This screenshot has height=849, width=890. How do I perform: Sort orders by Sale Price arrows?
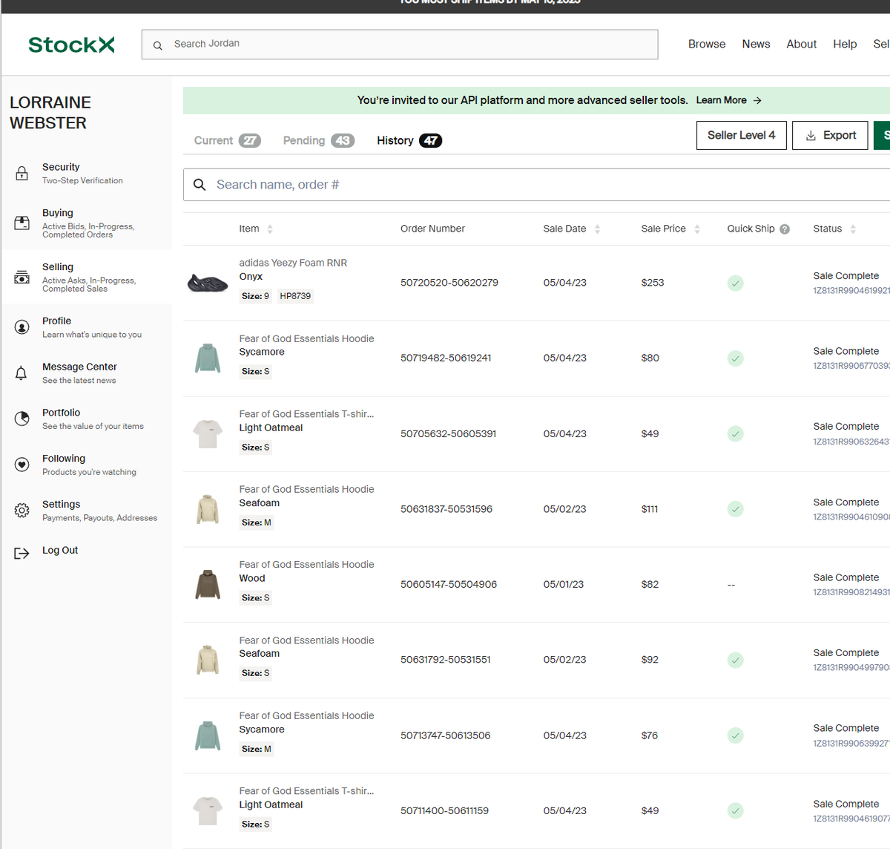click(x=697, y=229)
